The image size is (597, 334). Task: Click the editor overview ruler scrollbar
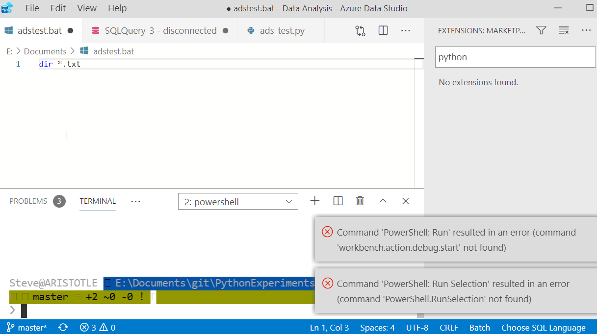(x=418, y=122)
